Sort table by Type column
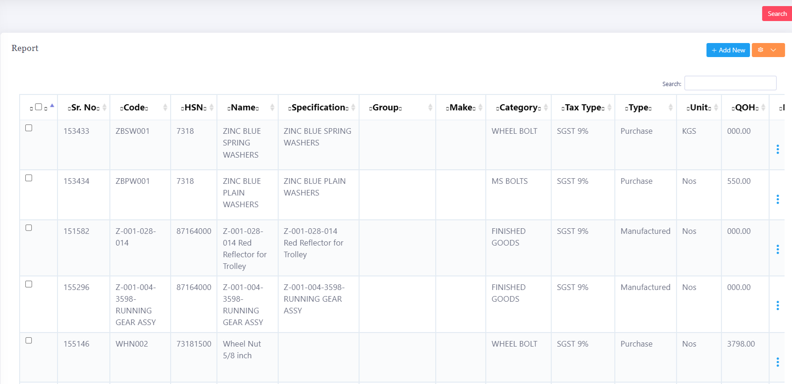The height and width of the screenshot is (384, 792). (x=646, y=108)
